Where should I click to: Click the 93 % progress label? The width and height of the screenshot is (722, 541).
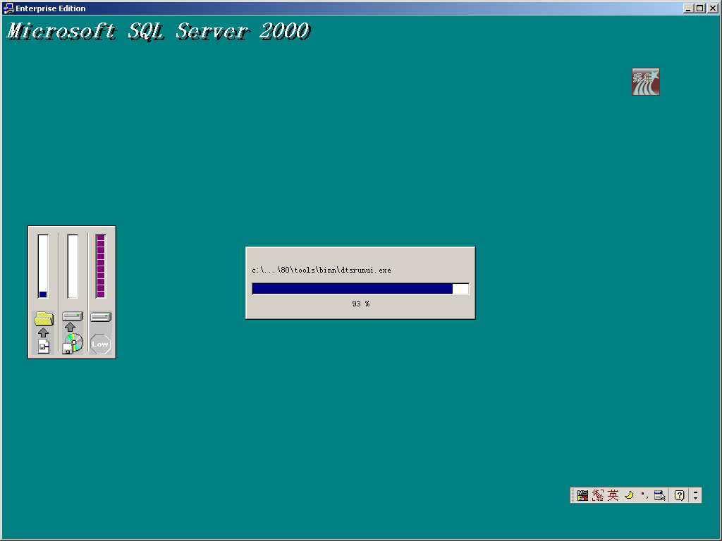click(x=360, y=304)
